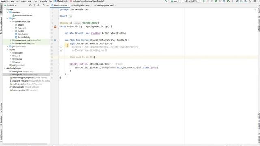Open the Build Variants side tab

pyautogui.click(x=1, y=136)
